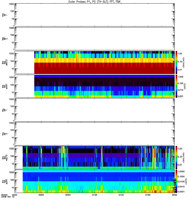Click the "100" y-axis tick of thb fff 2

coord(12,35)
